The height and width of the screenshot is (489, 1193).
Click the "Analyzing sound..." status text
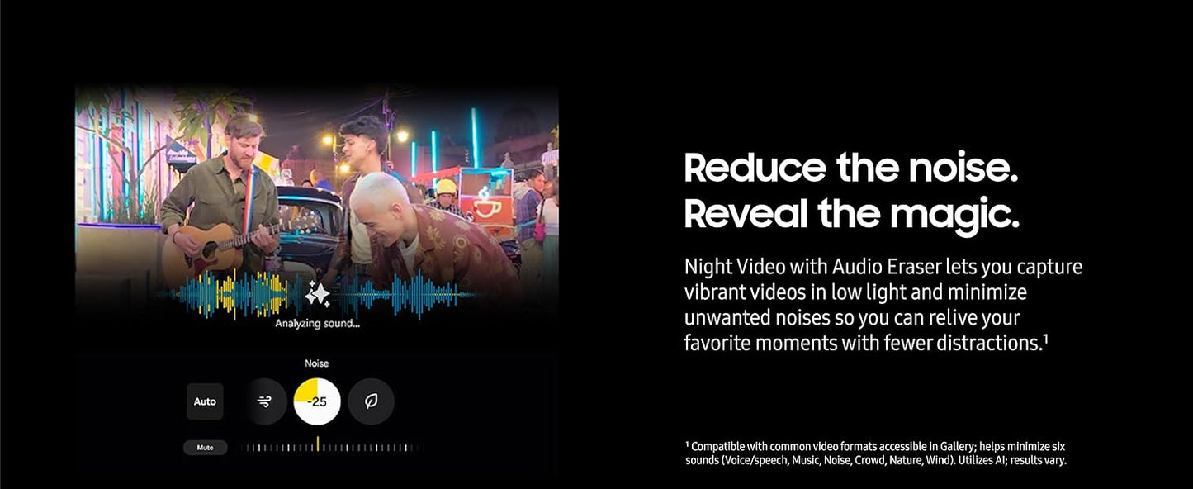[x=317, y=324]
